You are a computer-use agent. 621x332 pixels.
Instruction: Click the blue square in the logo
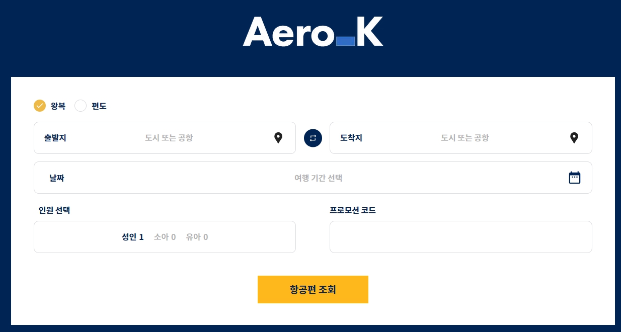click(346, 41)
